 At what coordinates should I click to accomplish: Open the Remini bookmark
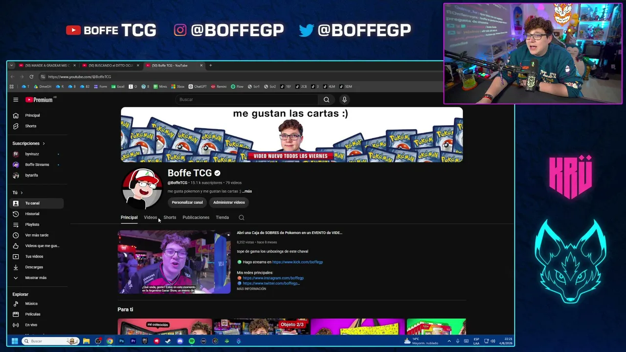[219, 87]
